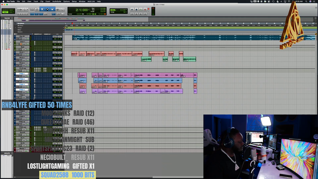The image size is (318, 179).
Task: Click Return to Zero transport button
Action: pyautogui.click(x=132, y=14)
